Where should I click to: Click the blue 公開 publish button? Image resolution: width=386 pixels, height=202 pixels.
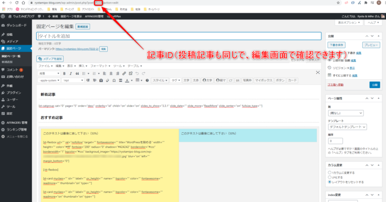tap(374, 84)
